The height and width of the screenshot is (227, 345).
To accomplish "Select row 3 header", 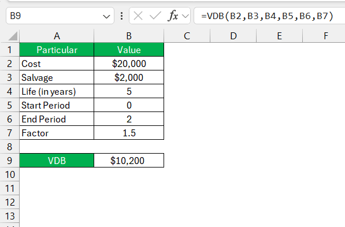I will click(9, 77).
